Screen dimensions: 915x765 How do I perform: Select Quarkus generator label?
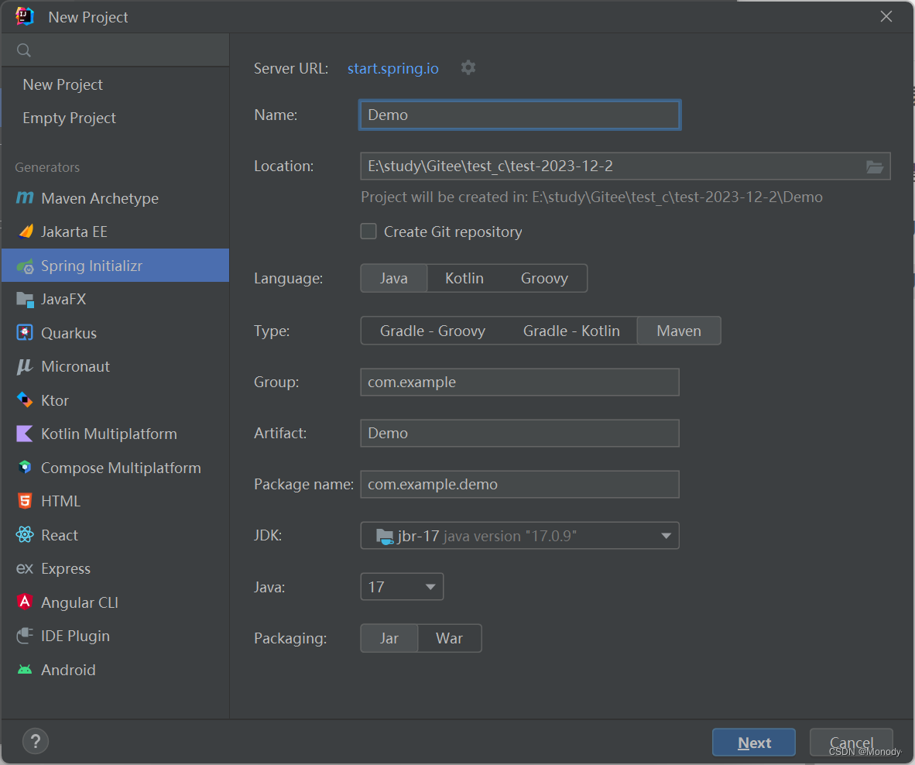[x=69, y=333]
